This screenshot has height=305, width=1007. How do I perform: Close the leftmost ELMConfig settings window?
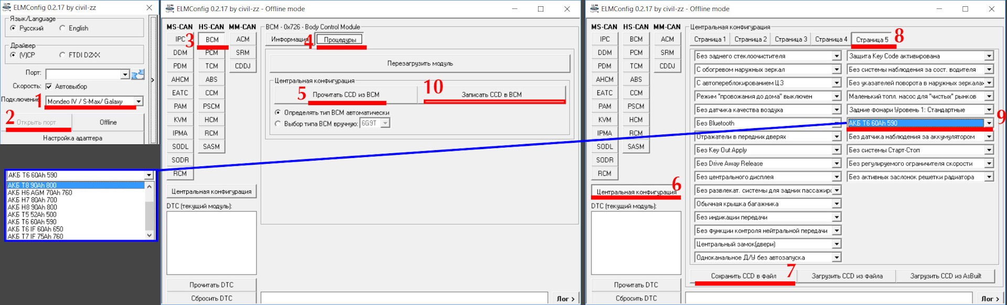[x=149, y=8]
